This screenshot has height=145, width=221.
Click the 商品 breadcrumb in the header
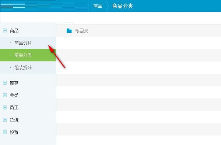pyautogui.click(x=98, y=6)
